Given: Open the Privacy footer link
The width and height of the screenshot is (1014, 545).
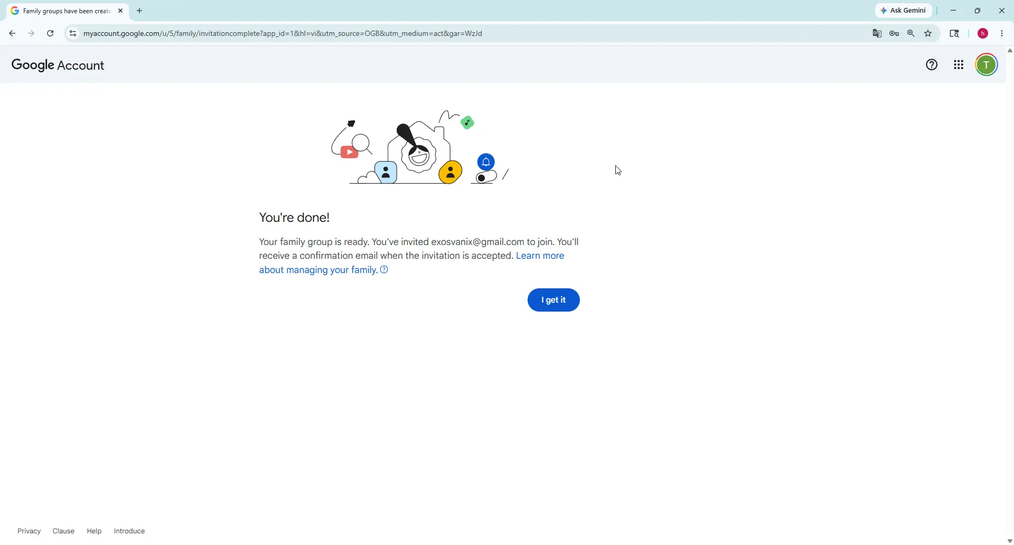Looking at the screenshot, I should (x=29, y=532).
